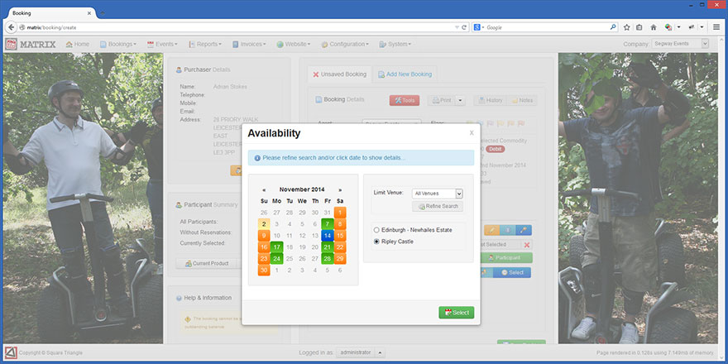The image size is (728, 364).
Task: Pick orange date November 29
Action: [340, 259]
